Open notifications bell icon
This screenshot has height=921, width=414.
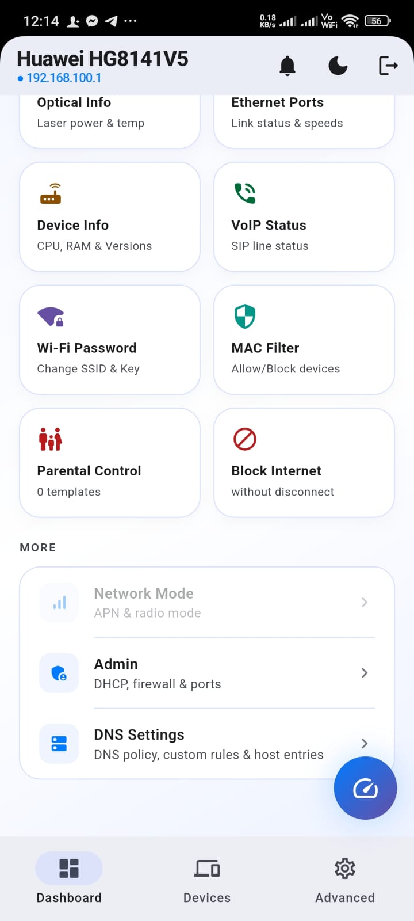[x=287, y=66]
